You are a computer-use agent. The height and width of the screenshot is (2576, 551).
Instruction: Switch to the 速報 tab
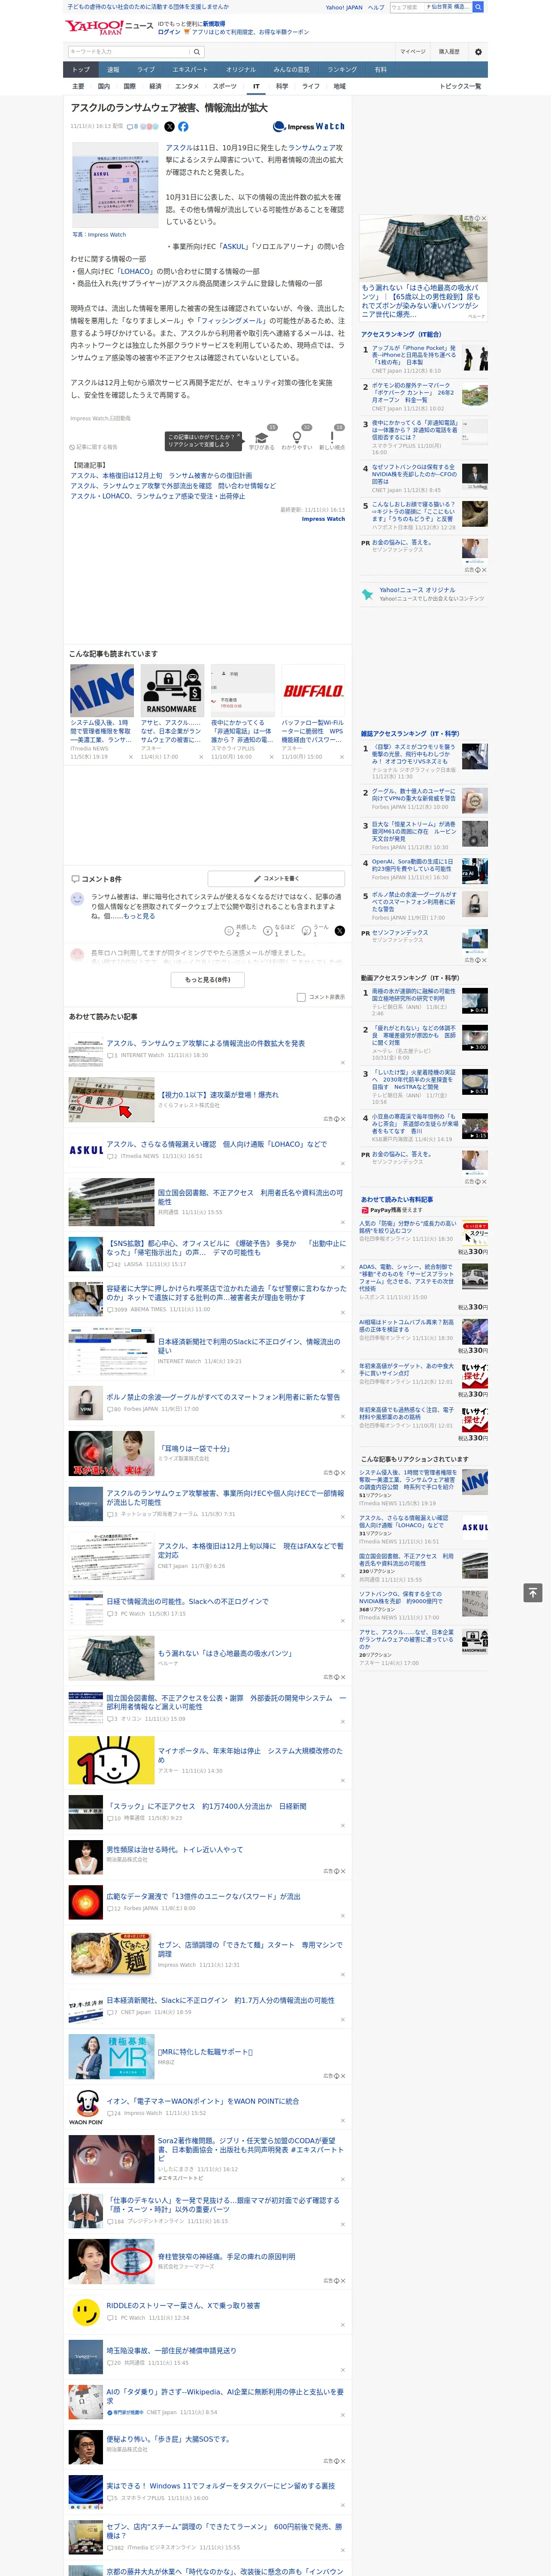click(113, 70)
